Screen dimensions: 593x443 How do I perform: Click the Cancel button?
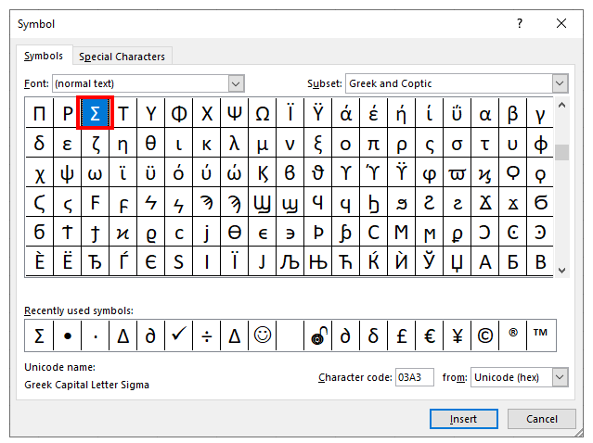pos(542,419)
